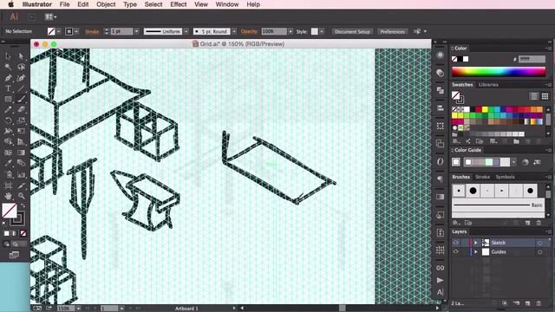The height and width of the screenshot is (312, 555).
Task: Click the Document Setup button
Action: [352, 31]
